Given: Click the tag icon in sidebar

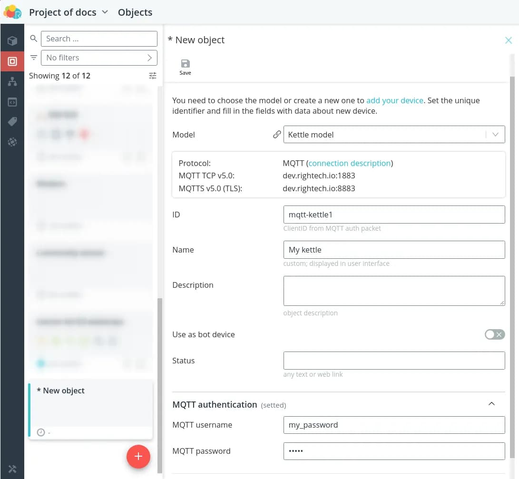Looking at the screenshot, I should click(x=12, y=122).
